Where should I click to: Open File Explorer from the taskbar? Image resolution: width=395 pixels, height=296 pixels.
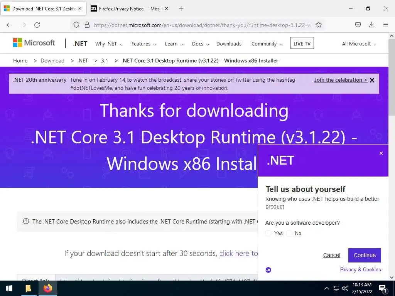(29, 288)
